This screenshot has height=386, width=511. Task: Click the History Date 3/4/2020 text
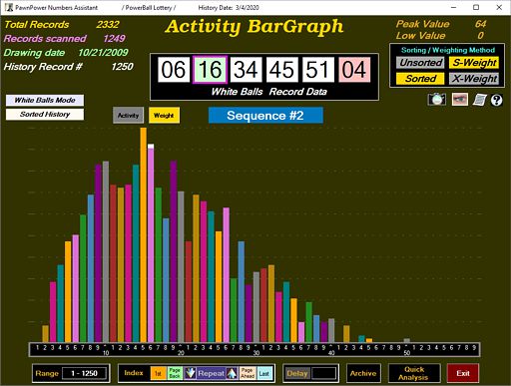pos(229,7)
